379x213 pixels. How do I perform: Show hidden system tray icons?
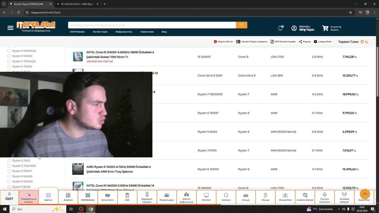click(x=339, y=209)
